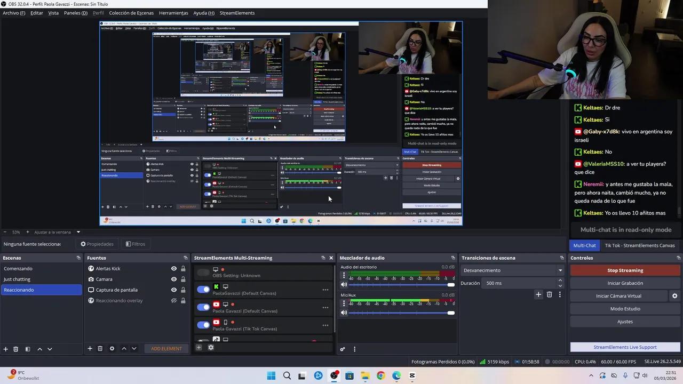Move scene down in Escenas list

coord(50,349)
